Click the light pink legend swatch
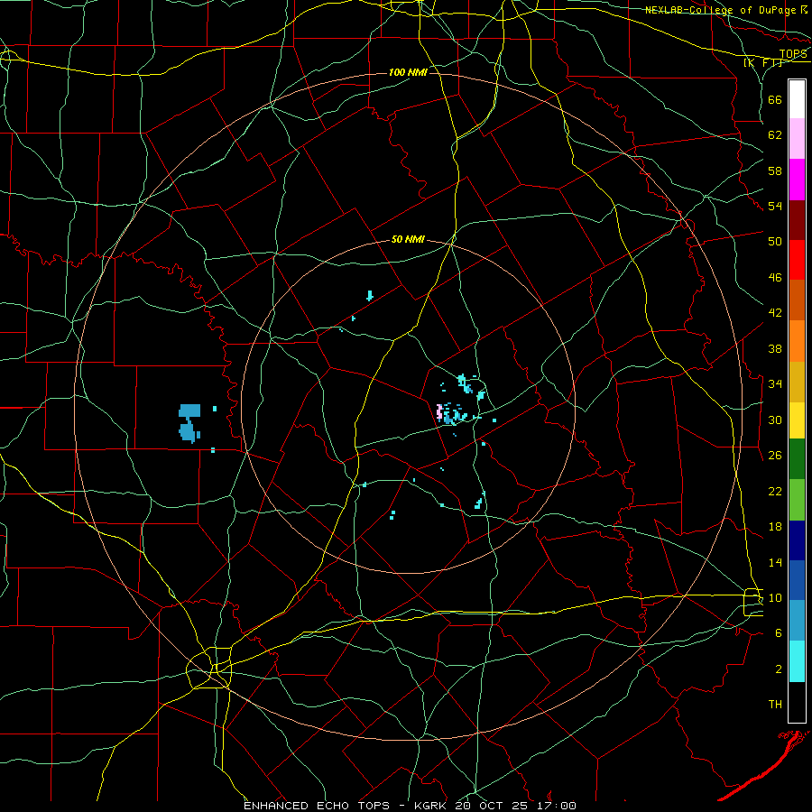 click(797, 138)
